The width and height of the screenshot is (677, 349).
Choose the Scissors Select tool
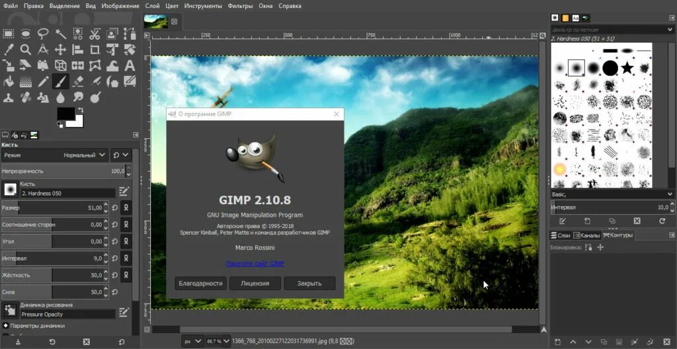[x=95, y=34]
